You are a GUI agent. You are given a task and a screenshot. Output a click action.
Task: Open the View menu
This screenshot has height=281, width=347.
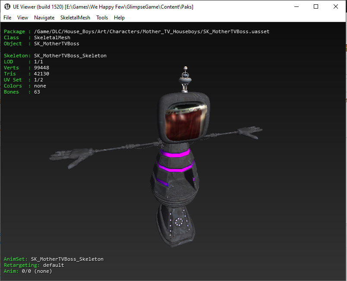click(22, 18)
